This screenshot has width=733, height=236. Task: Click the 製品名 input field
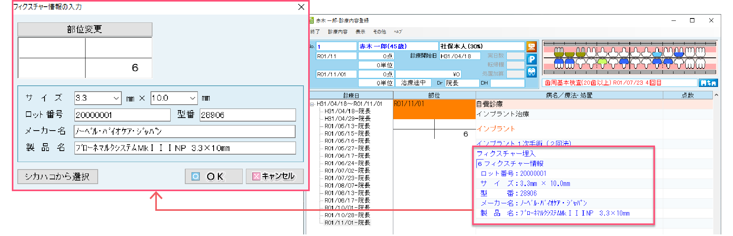tap(185, 148)
